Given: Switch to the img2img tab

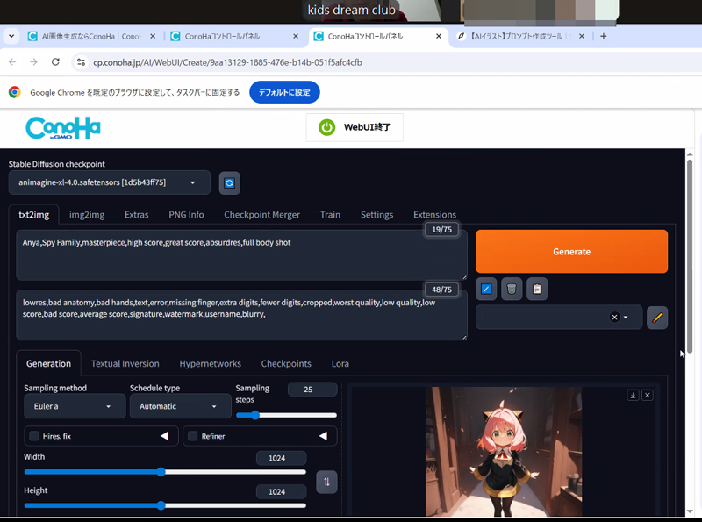Looking at the screenshot, I should click(x=88, y=214).
